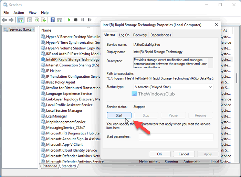Toggle the Show/Hide Console Tree icon
Screen dimensions: 241x177
(x=21, y=20)
